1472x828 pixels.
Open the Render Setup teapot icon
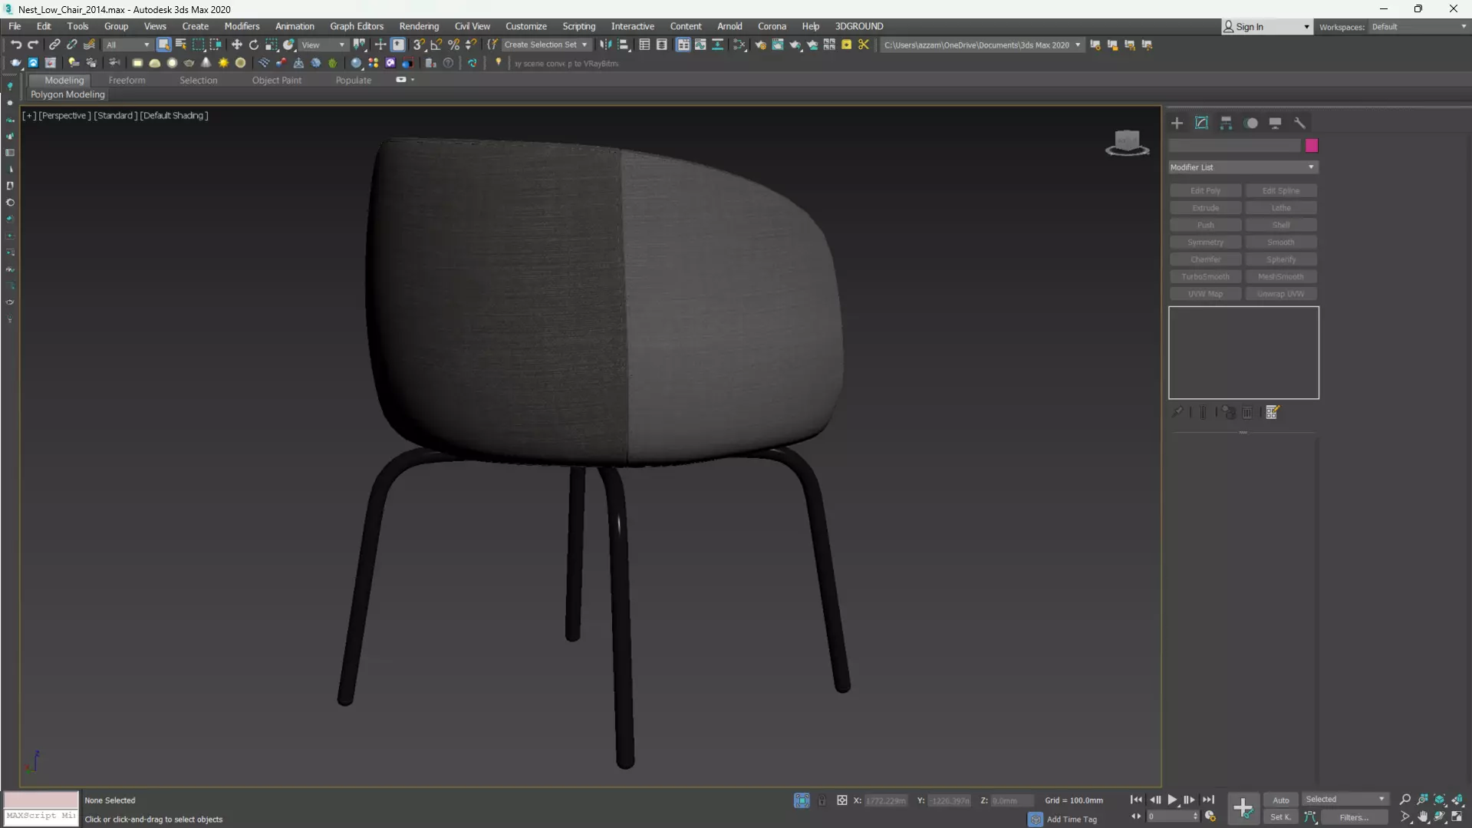click(760, 45)
